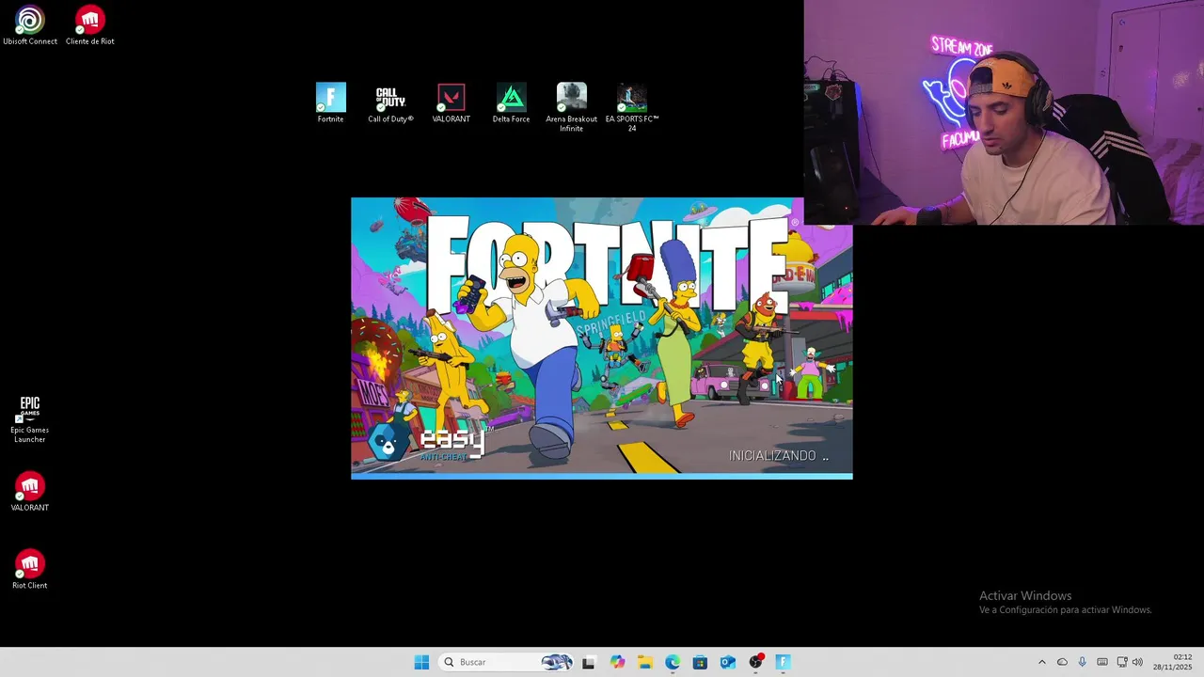Click the Buscar search box in the taskbar
Viewport: 1204px width, 677px height.
507,662
